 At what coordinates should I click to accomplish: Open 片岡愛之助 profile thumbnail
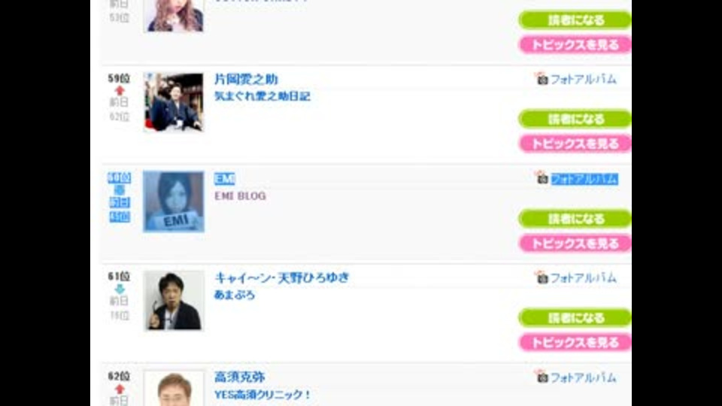tap(174, 102)
